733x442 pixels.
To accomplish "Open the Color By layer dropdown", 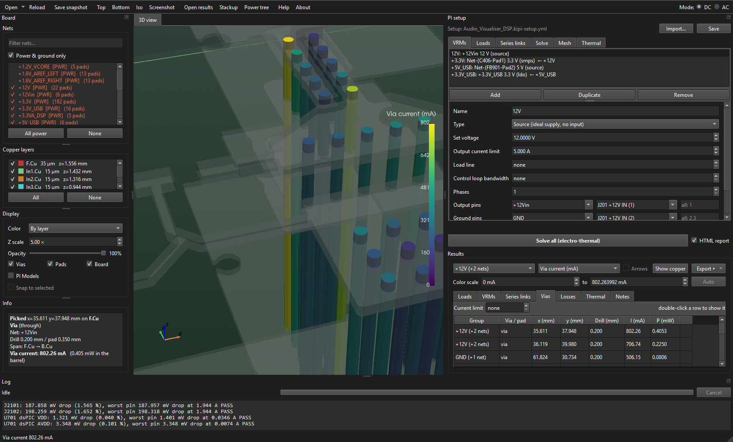I will click(75, 229).
